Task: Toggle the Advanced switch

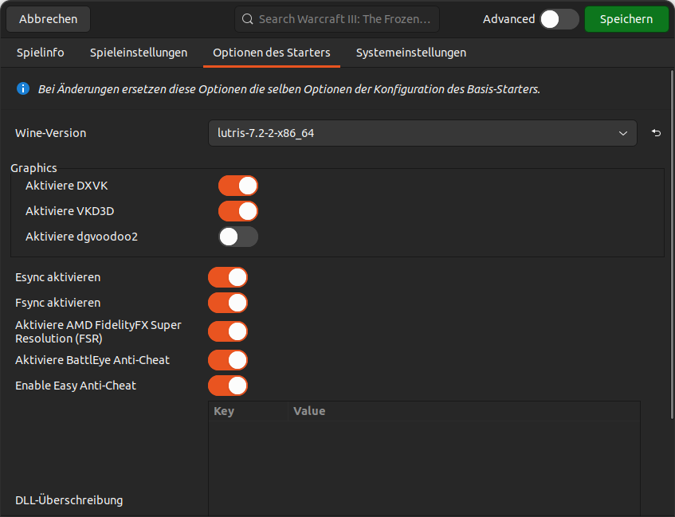Action: (x=559, y=19)
